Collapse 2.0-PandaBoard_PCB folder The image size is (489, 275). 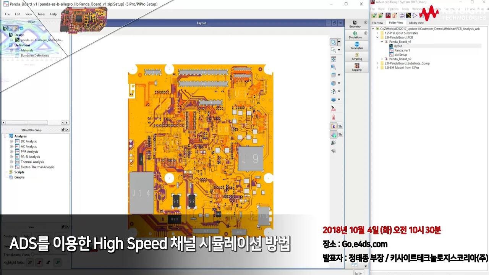(x=377, y=37)
